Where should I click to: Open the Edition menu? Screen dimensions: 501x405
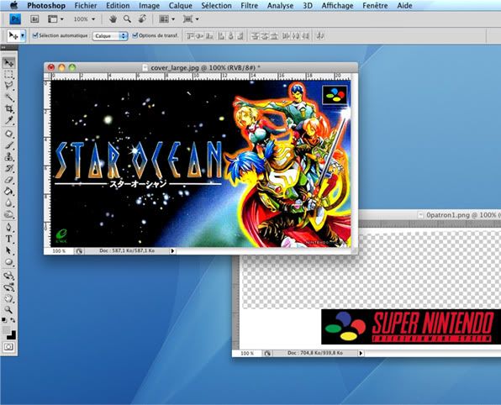point(118,5)
